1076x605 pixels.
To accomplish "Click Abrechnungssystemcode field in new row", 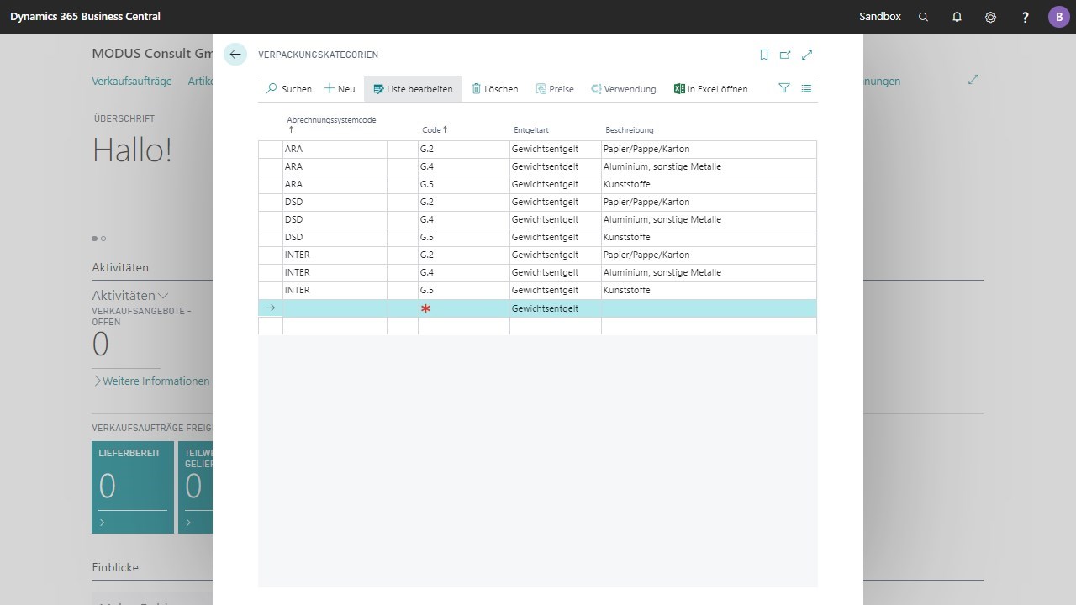I will click(335, 308).
